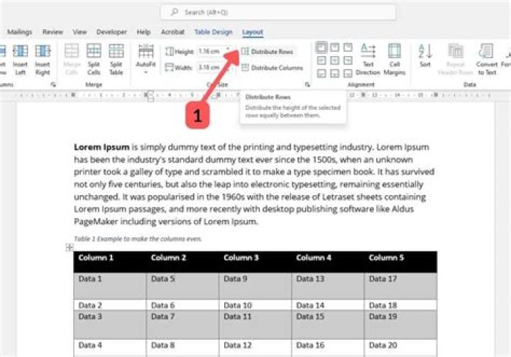Select the table Layout tab

pyautogui.click(x=253, y=32)
